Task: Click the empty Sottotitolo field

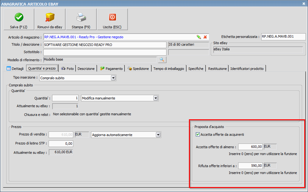Action: (x=105, y=52)
